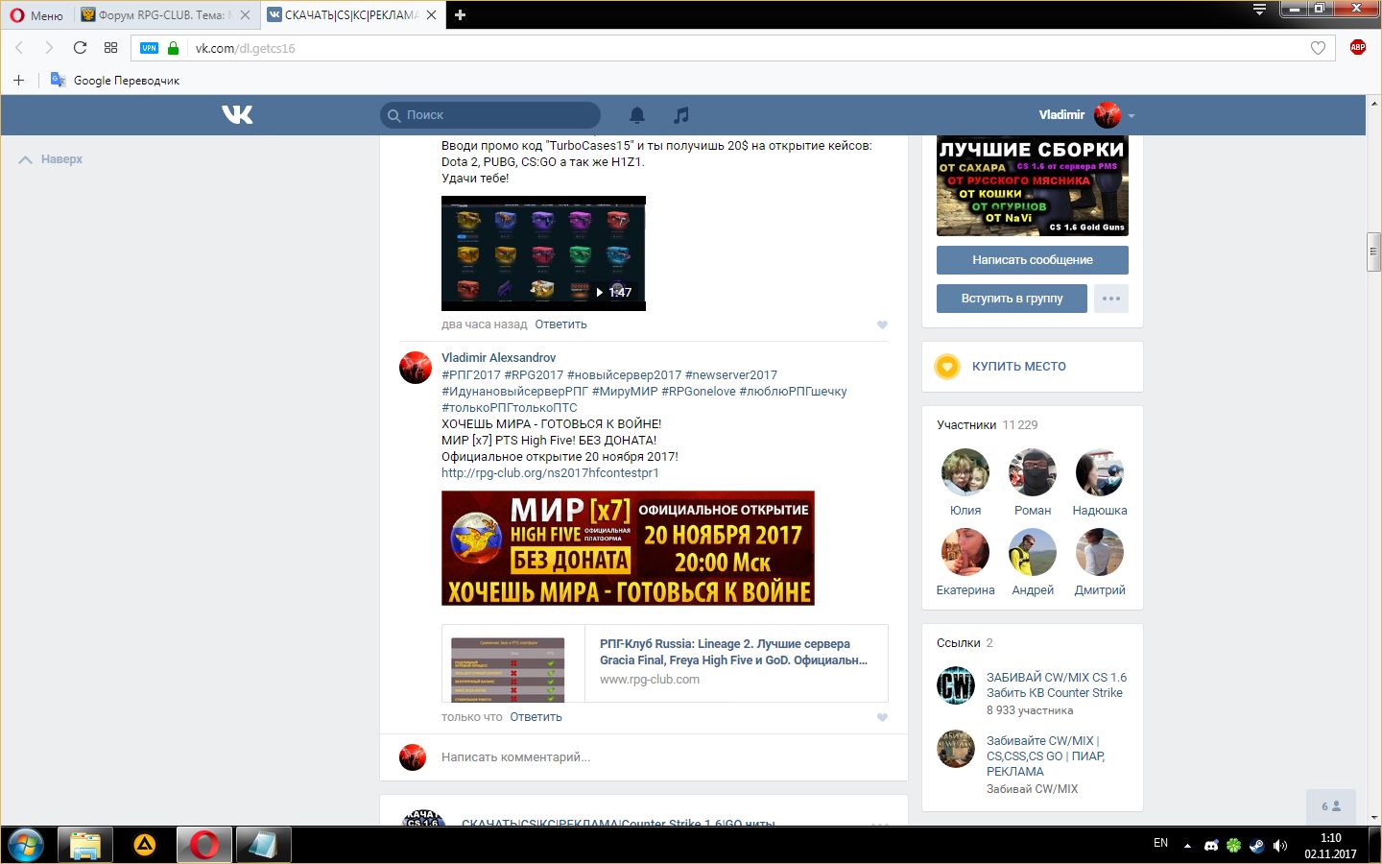Open the МИР x7 banner image

(x=628, y=548)
